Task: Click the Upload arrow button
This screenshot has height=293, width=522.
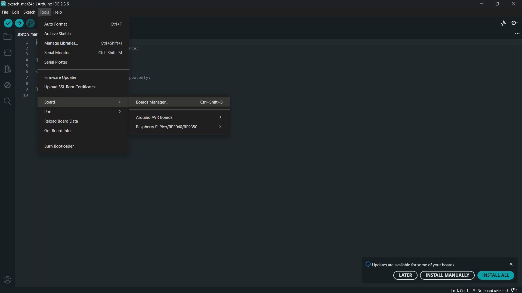Action: [19, 23]
